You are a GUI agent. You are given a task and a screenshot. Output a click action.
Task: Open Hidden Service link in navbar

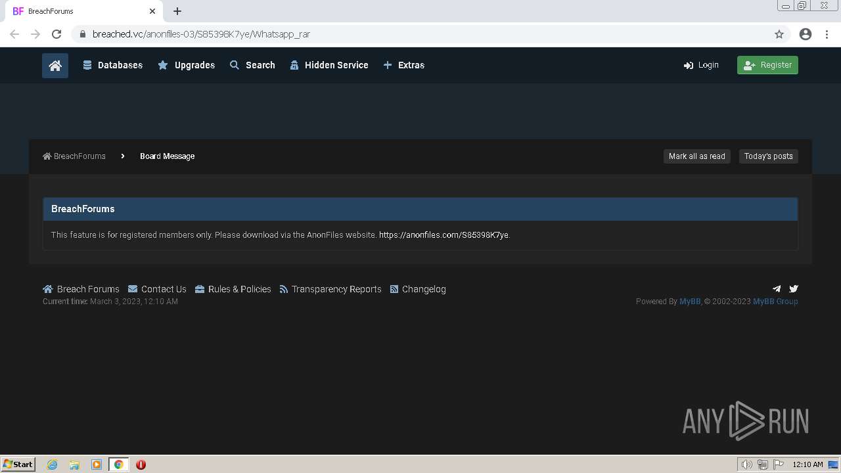pos(329,65)
